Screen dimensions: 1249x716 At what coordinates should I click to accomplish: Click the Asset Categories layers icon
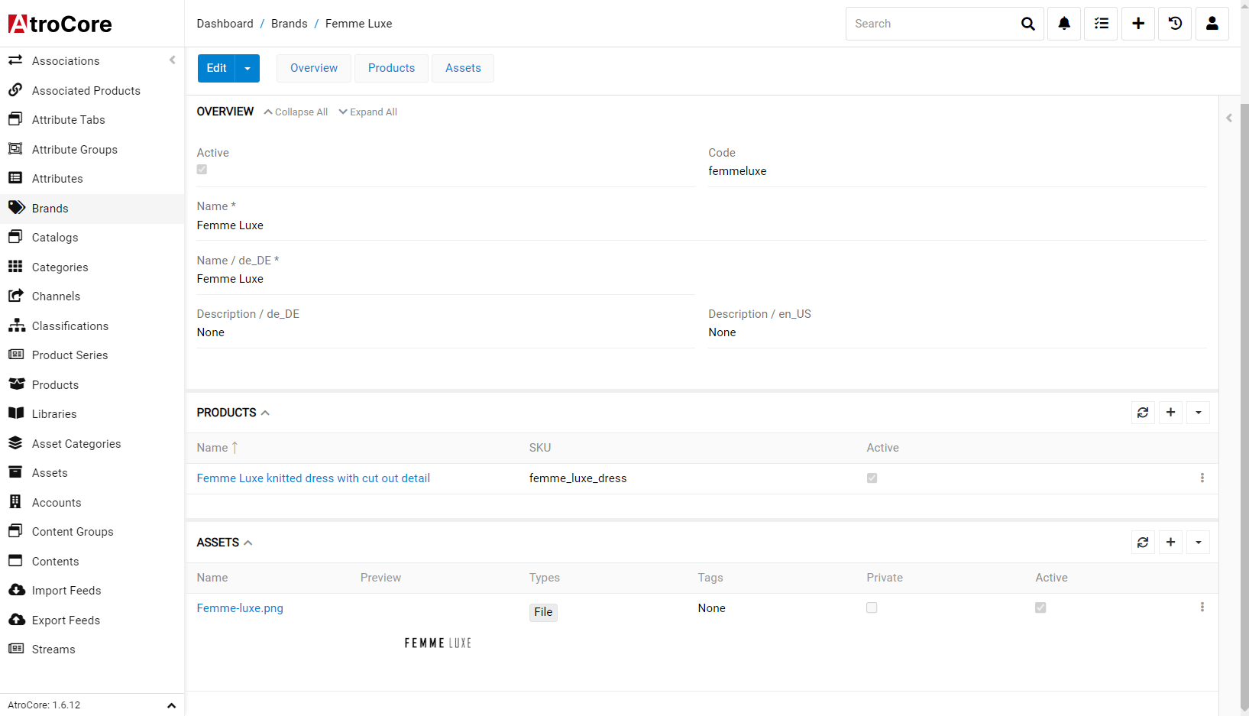[x=15, y=442]
